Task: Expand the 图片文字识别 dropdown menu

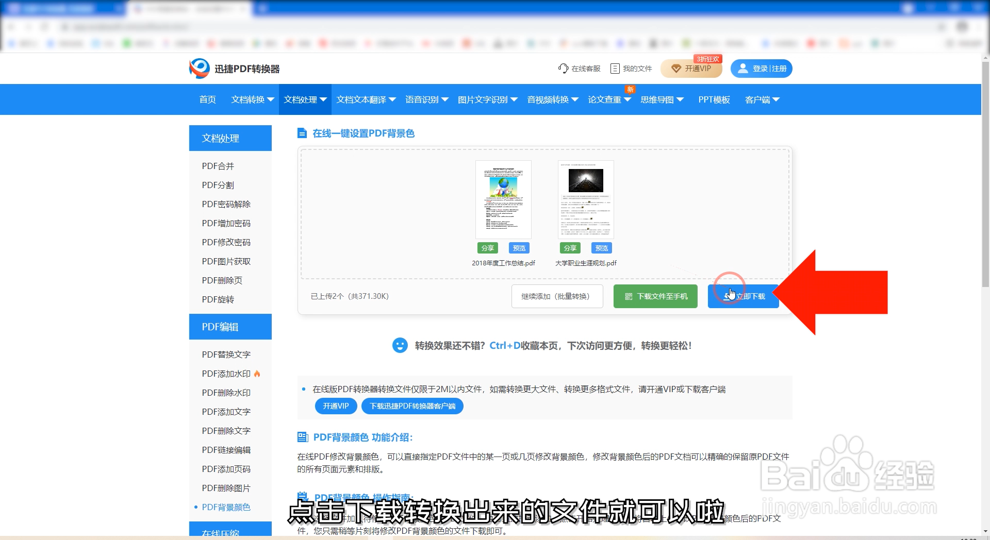Action: [x=514, y=99]
